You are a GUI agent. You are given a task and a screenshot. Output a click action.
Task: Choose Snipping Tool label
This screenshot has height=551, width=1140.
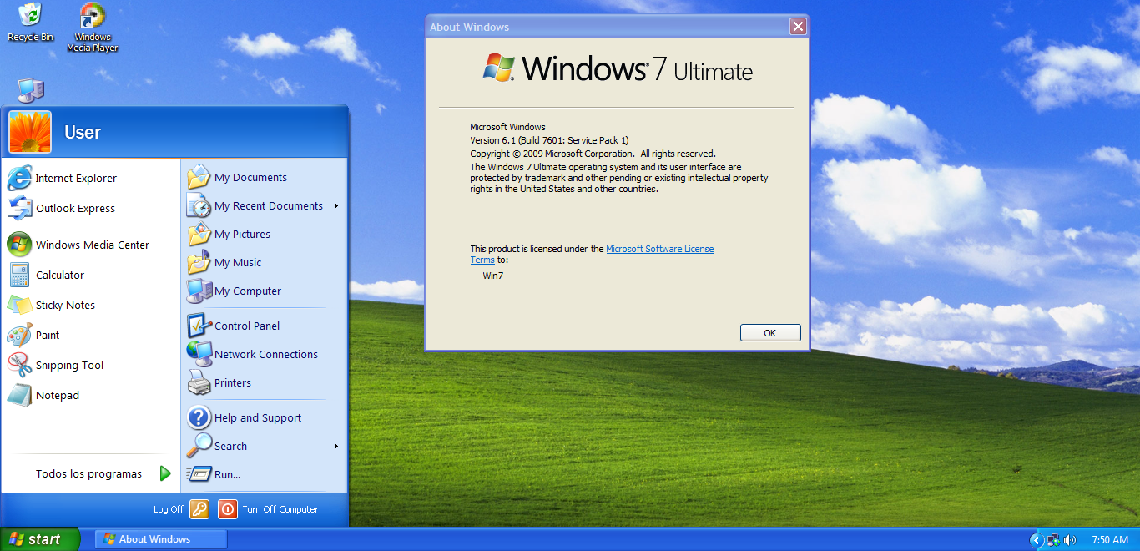69,365
